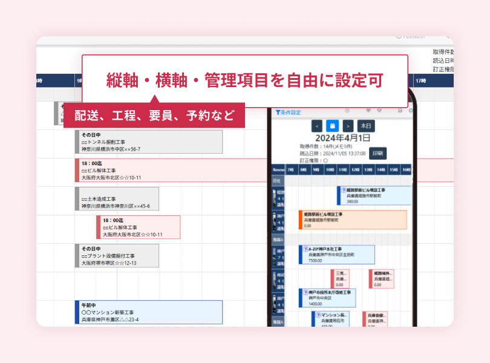This screenshot has height=363, width=490.
Task: Open the 条件設定 filter settings
Action: click(288, 112)
